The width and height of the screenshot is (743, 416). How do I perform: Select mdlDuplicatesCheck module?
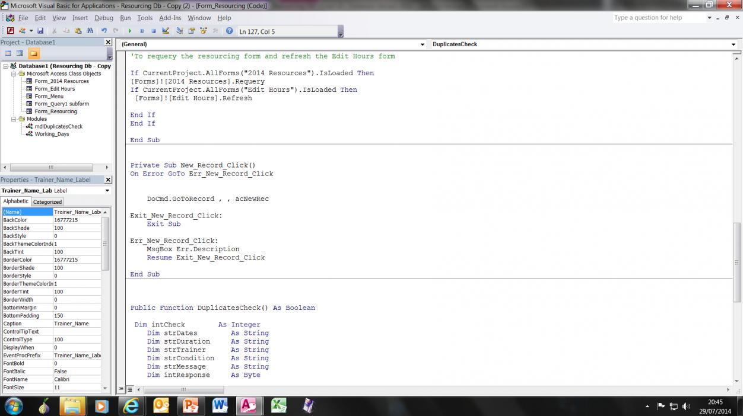coord(59,126)
